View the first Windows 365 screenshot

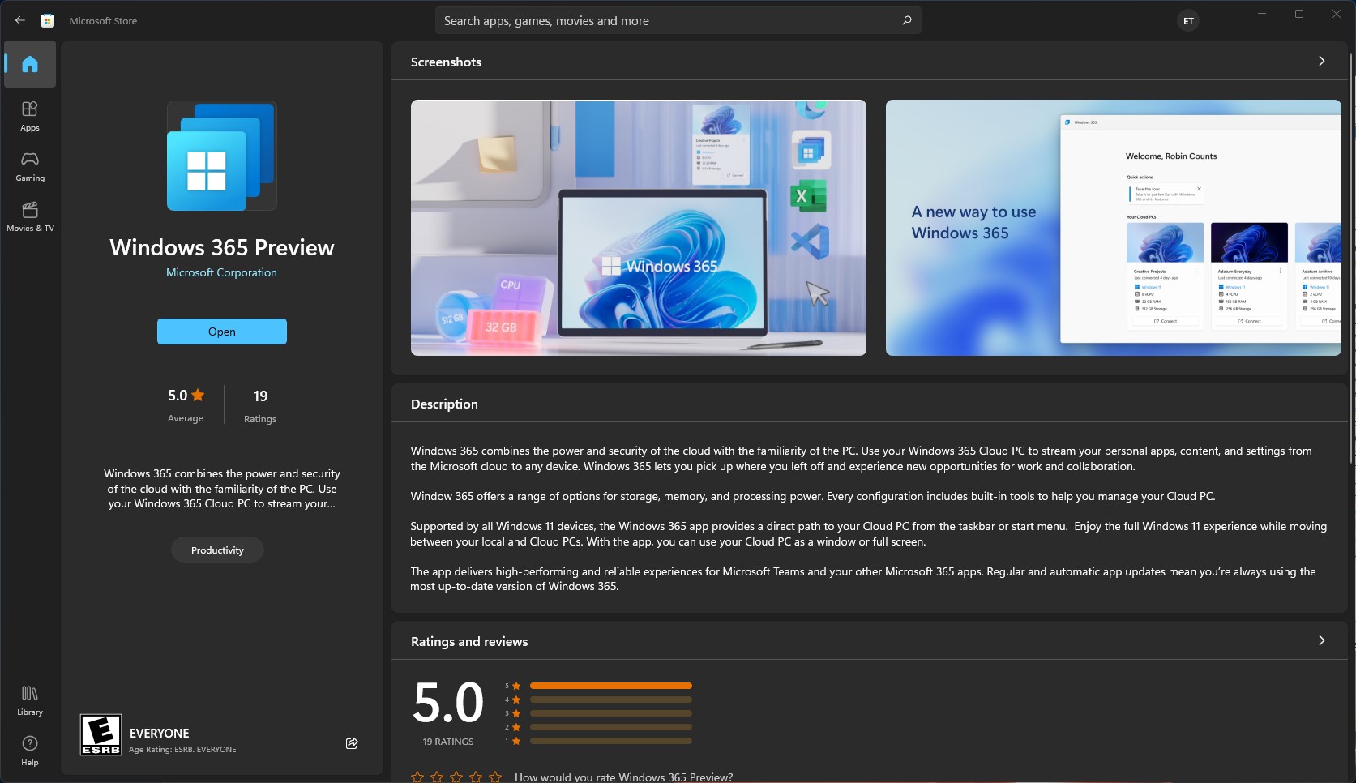[638, 228]
